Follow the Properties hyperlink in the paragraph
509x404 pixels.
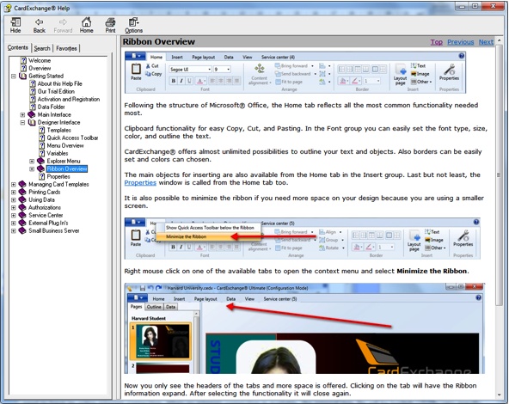140,183
